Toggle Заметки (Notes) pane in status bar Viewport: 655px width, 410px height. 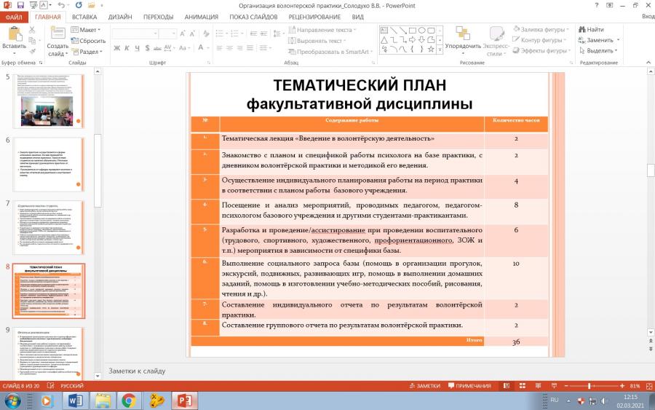click(425, 386)
